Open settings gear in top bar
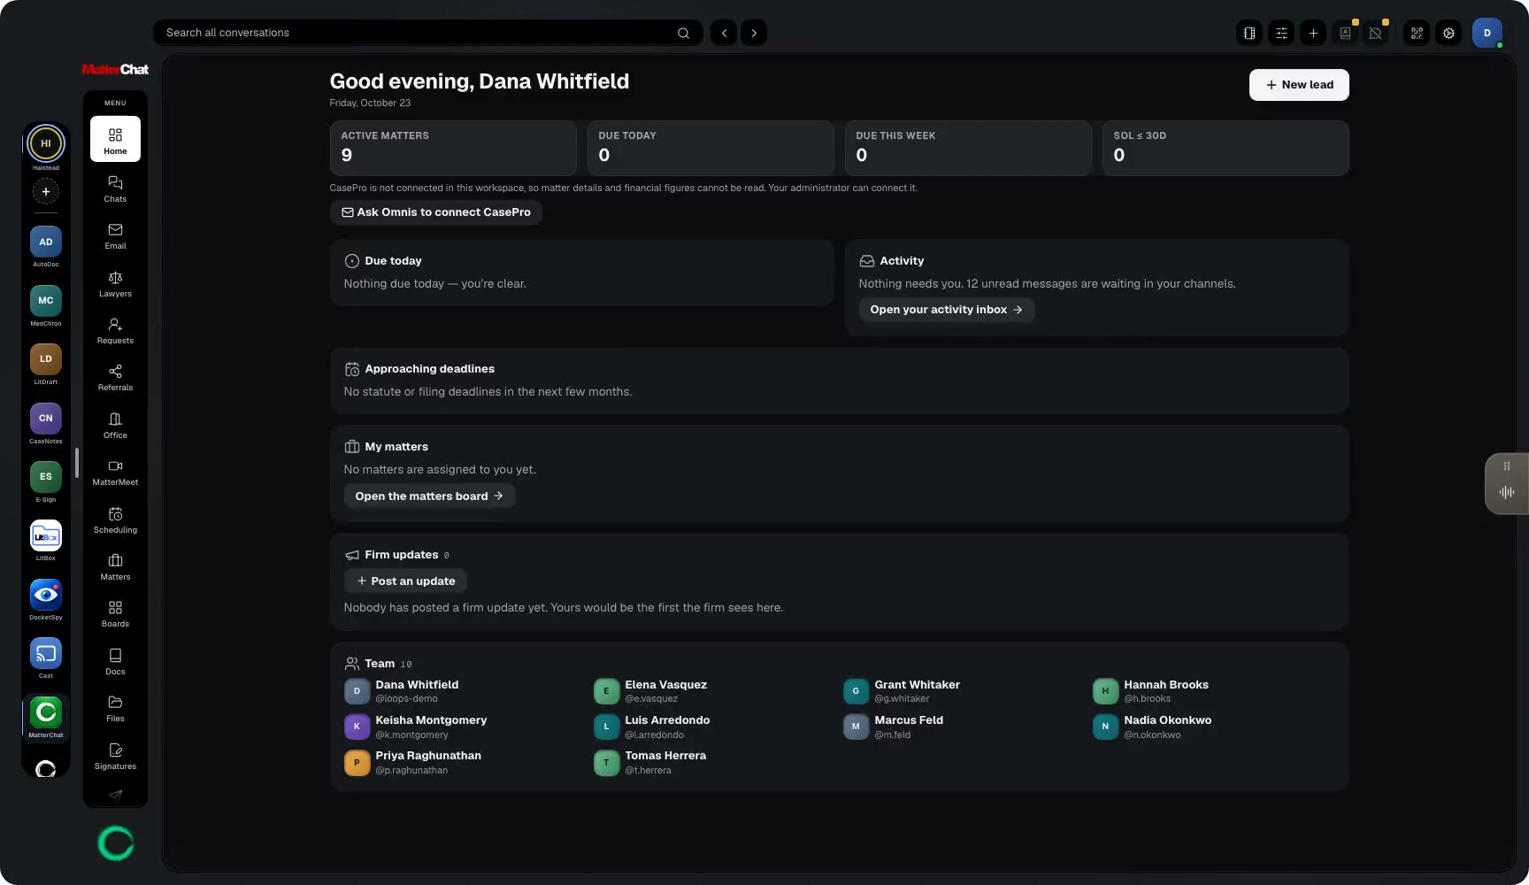The image size is (1529, 885). pyautogui.click(x=1448, y=33)
